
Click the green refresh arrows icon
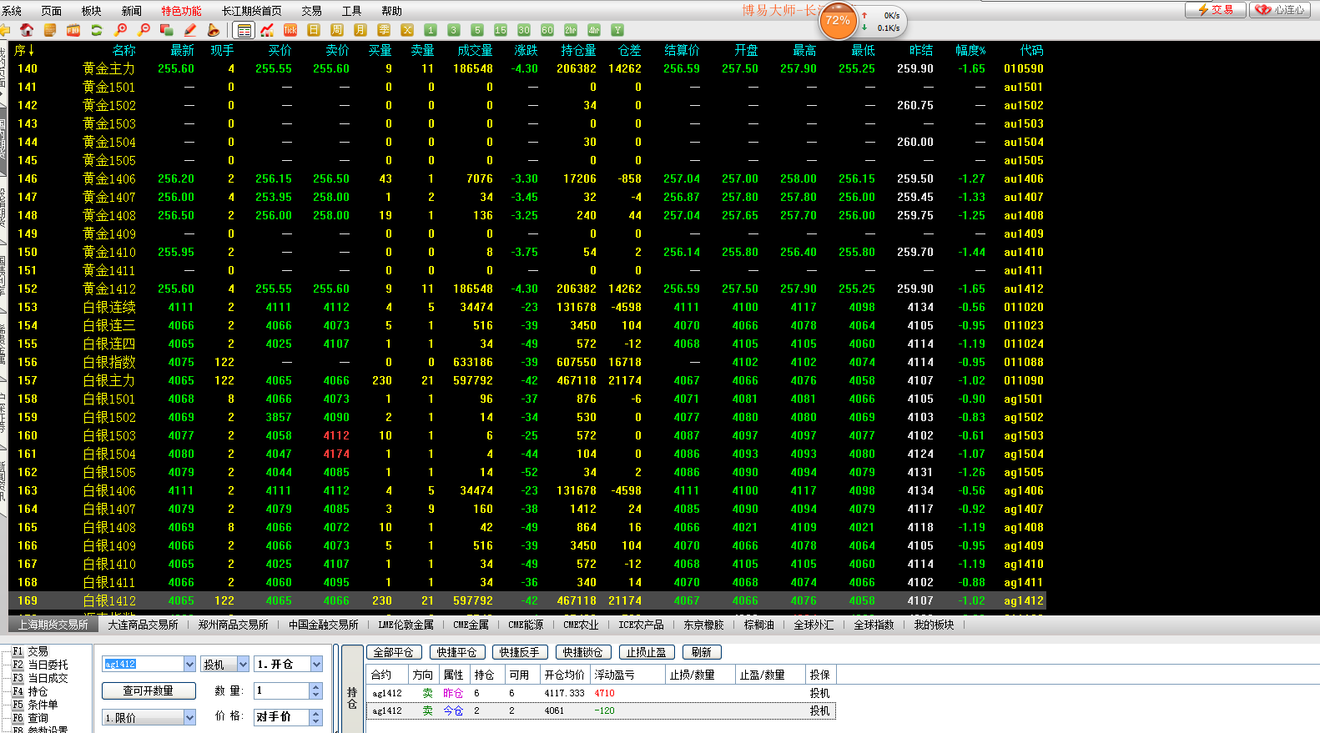click(97, 30)
